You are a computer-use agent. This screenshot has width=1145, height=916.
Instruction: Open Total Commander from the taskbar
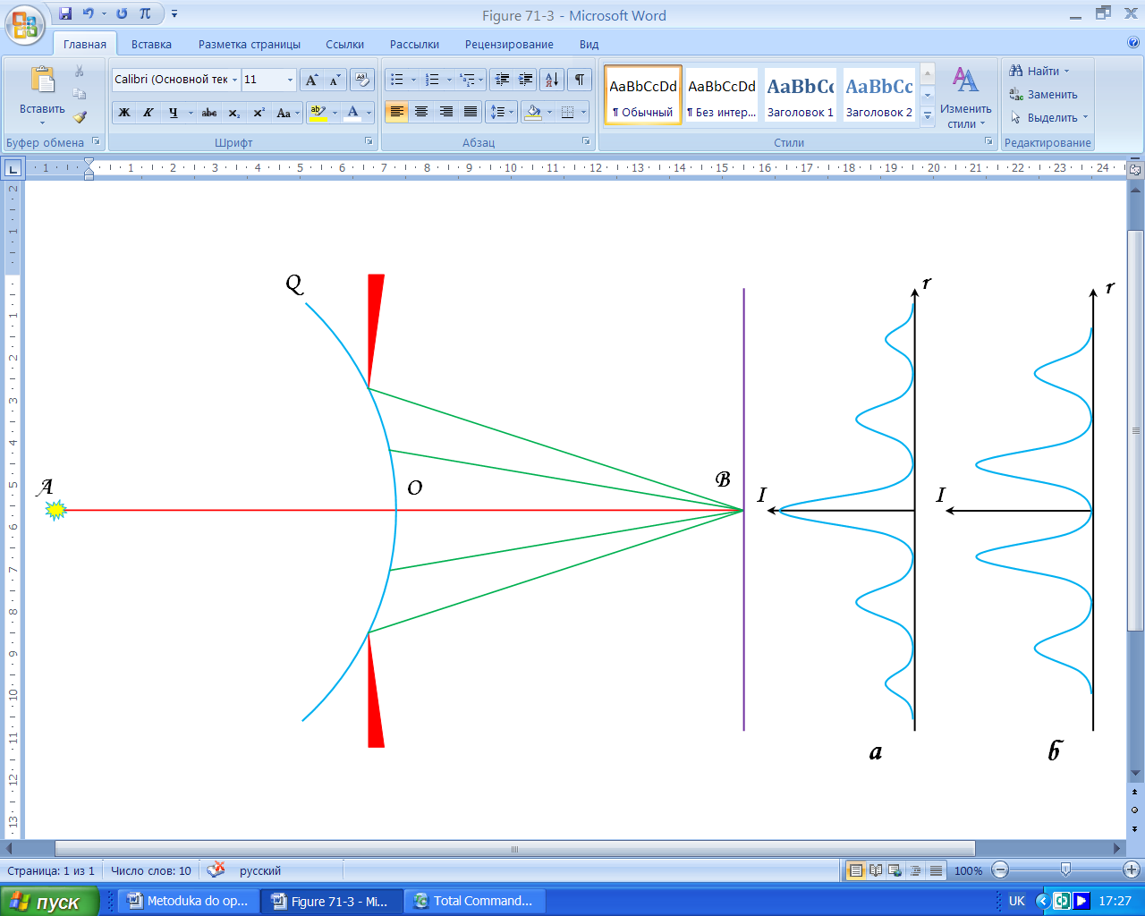tap(474, 901)
